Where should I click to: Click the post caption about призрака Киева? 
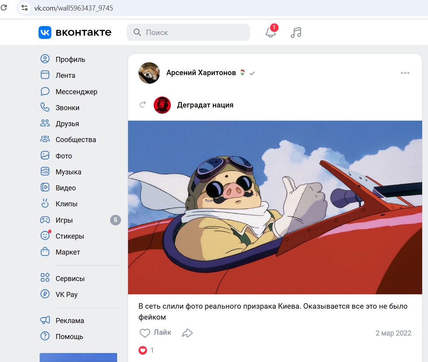pyautogui.click(x=273, y=311)
